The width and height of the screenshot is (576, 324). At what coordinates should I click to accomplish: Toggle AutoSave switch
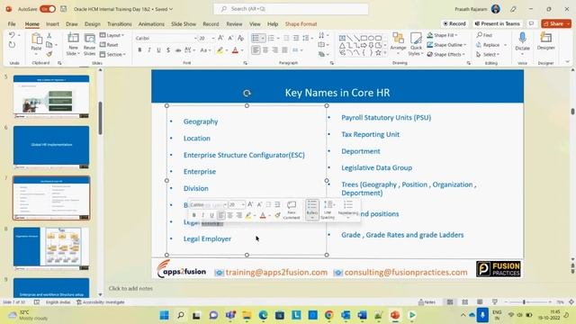[48, 9]
